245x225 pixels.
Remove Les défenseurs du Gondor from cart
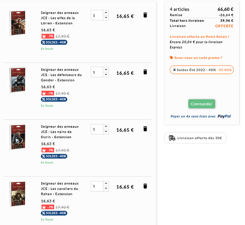point(145,72)
